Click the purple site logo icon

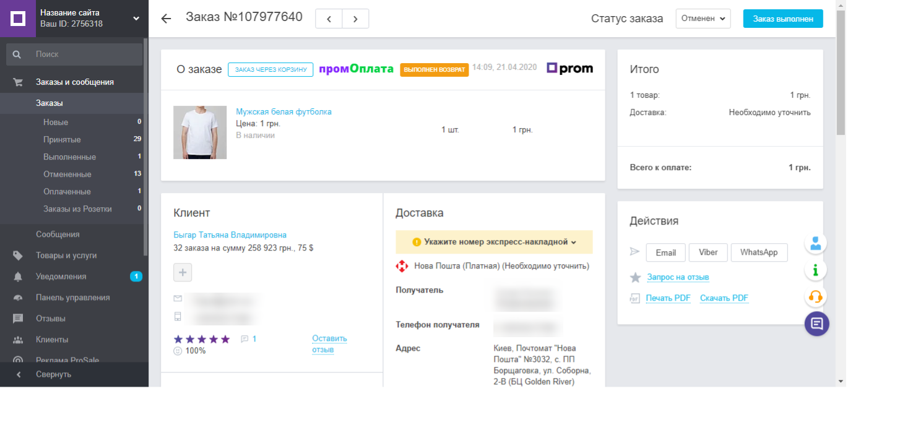pos(18,19)
